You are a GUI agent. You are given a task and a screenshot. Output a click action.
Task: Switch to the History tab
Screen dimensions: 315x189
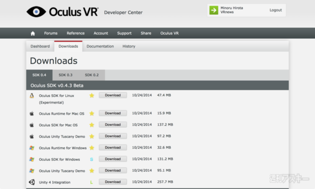(x=129, y=46)
